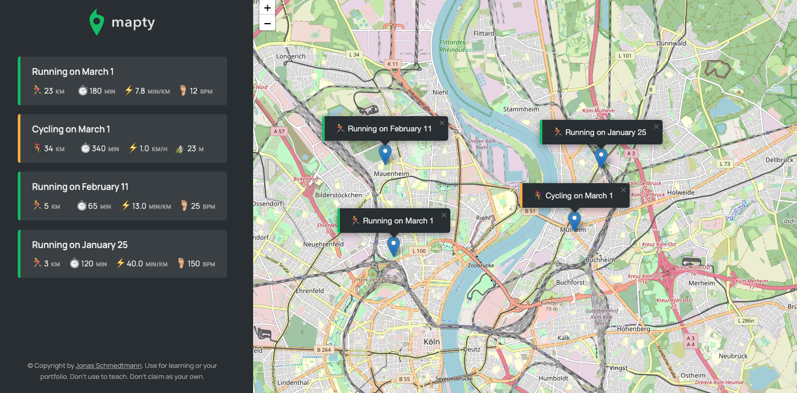The height and width of the screenshot is (393, 797).
Task: Zoom out on the map
Action: (x=267, y=23)
